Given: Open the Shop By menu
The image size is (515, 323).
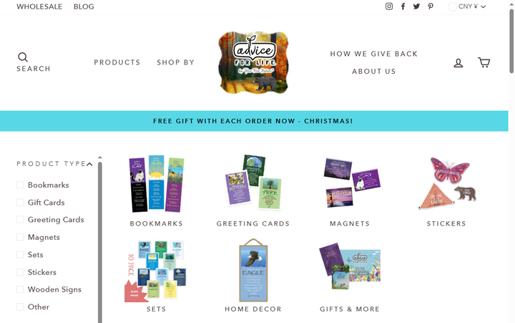Looking at the screenshot, I should [175, 62].
